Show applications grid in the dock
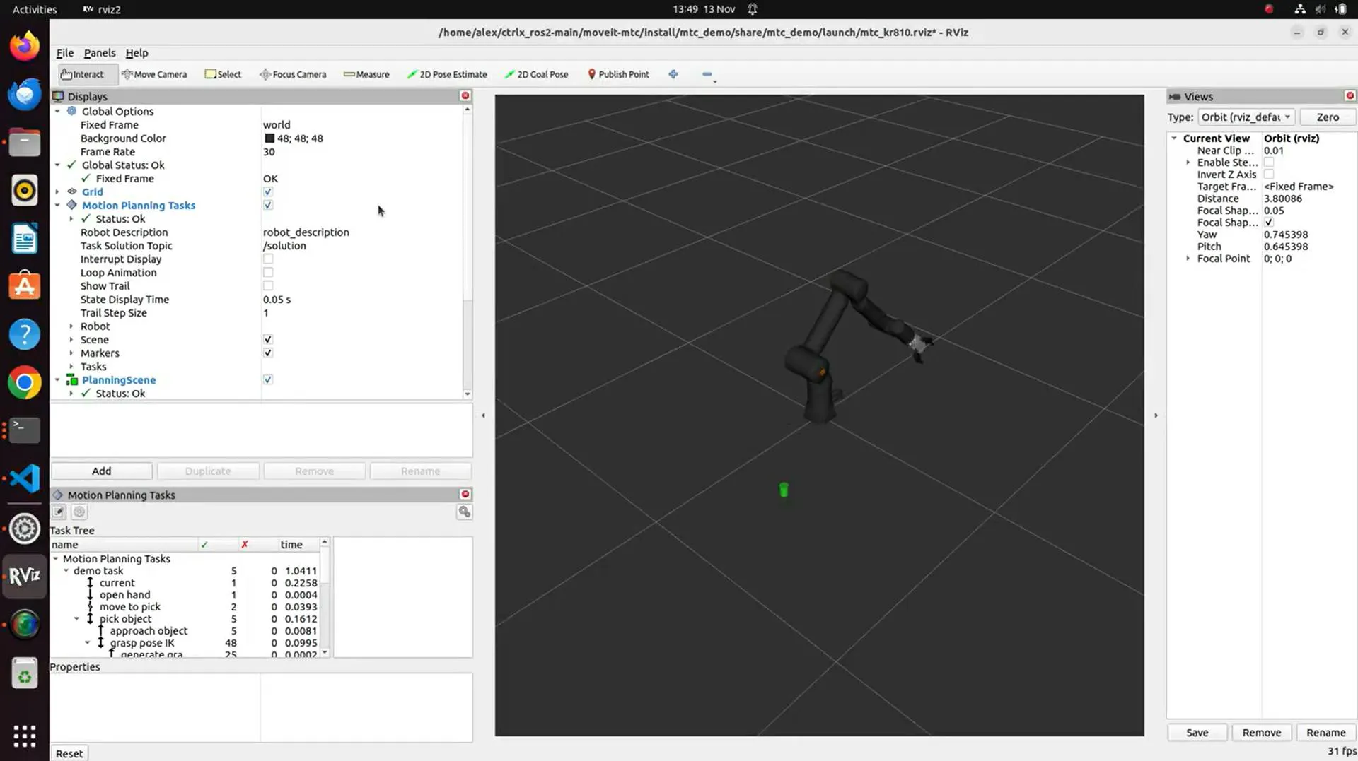This screenshot has height=761, width=1358. coord(25,736)
